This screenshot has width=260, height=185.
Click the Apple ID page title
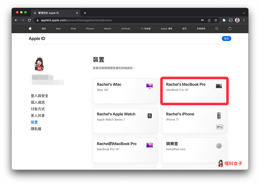(37, 38)
